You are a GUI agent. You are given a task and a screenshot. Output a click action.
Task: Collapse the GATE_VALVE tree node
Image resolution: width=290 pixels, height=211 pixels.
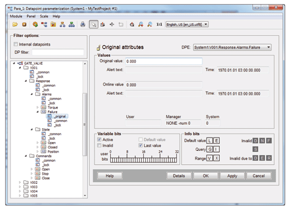pyautogui.click(x=14, y=64)
